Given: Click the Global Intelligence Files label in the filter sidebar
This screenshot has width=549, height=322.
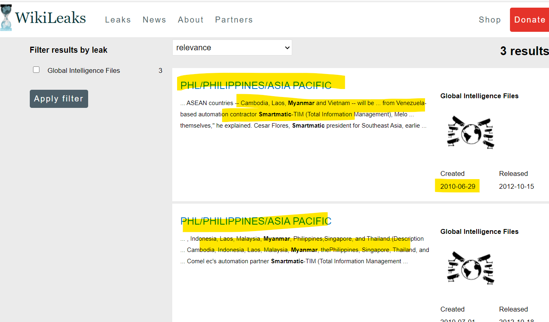Looking at the screenshot, I should (84, 70).
